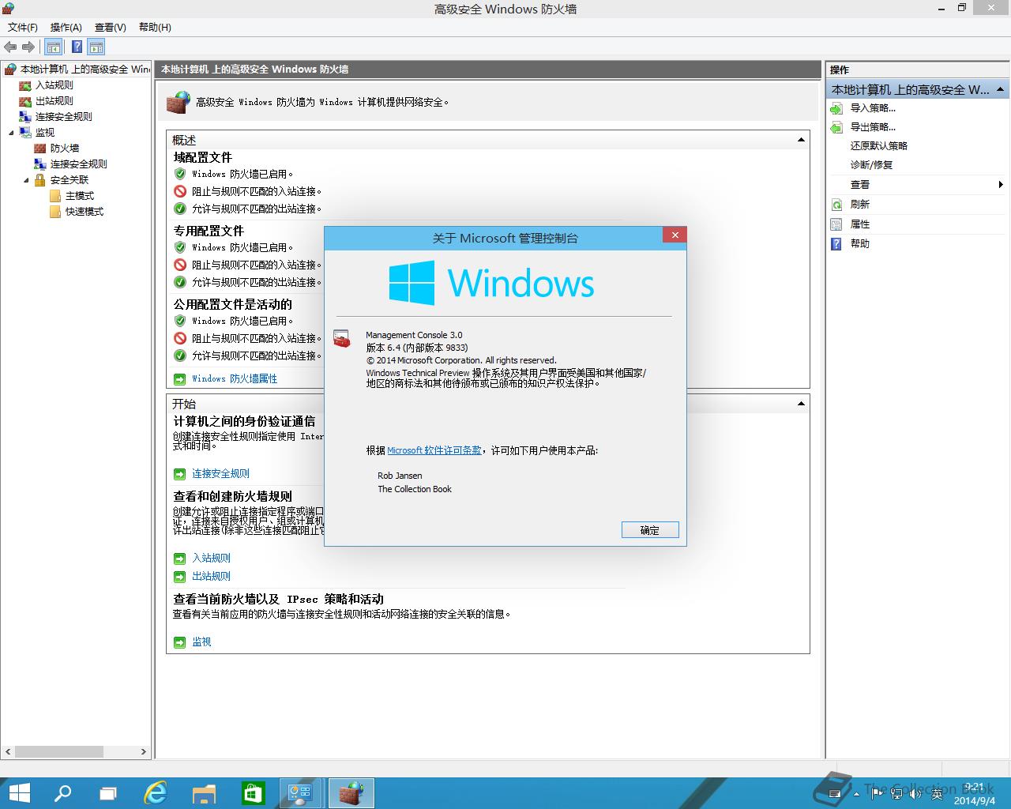Viewport: 1011px width, 809px height.
Task: Click the left tree scrollbar right arrow
Action: tap(143, 752)
